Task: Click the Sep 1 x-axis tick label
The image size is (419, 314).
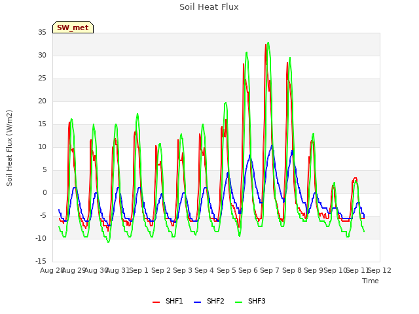Action: click(139, 270)
